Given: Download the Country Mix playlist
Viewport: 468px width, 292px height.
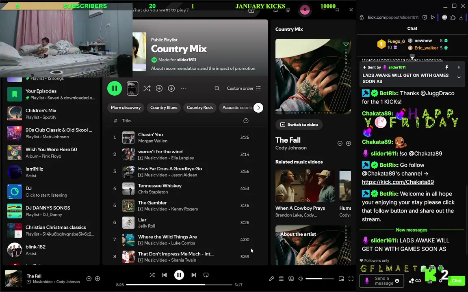Looking at the screenshot, I should click(x=171, y=88).
